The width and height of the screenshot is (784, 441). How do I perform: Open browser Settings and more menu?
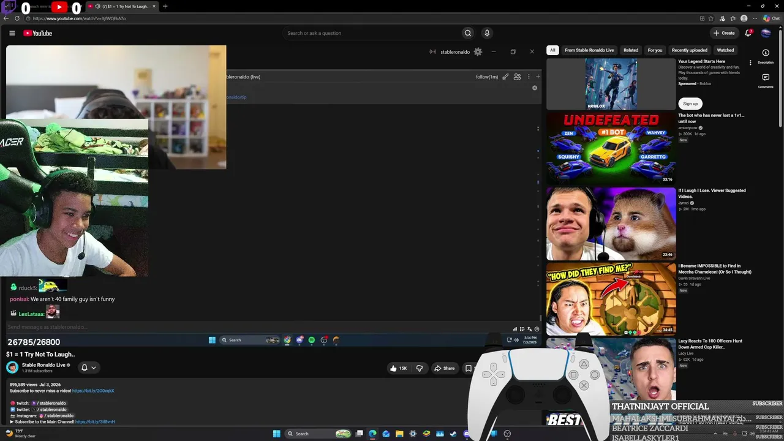coord(755,18)
